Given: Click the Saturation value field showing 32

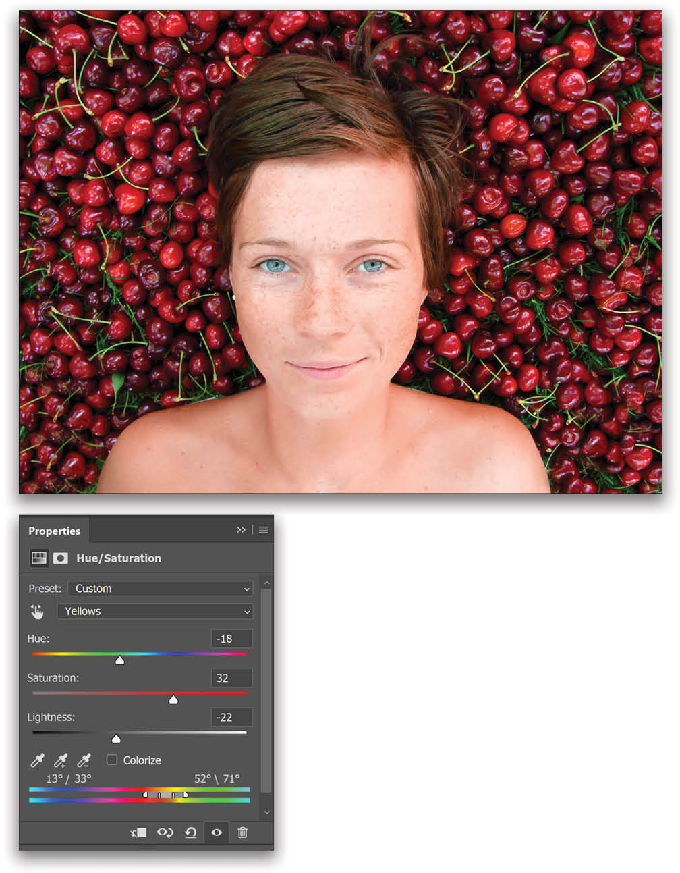Looking at the screenshot, I should coord(231,678).
